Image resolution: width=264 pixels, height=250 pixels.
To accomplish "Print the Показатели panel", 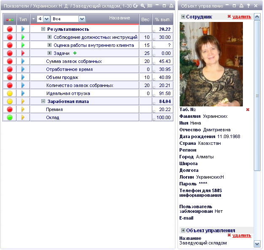I will [171, 6].
